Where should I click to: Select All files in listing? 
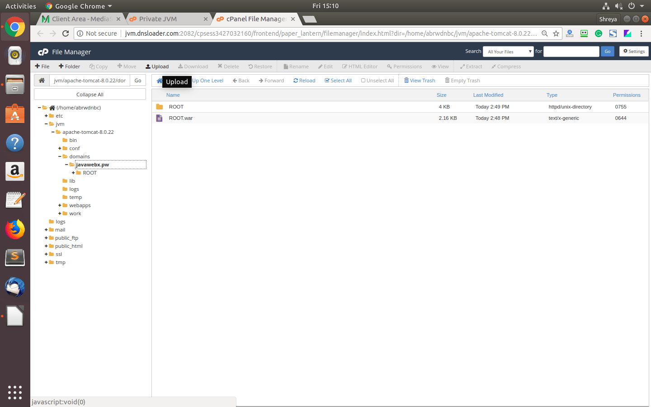pyautogui.click(x=338, y=80)
